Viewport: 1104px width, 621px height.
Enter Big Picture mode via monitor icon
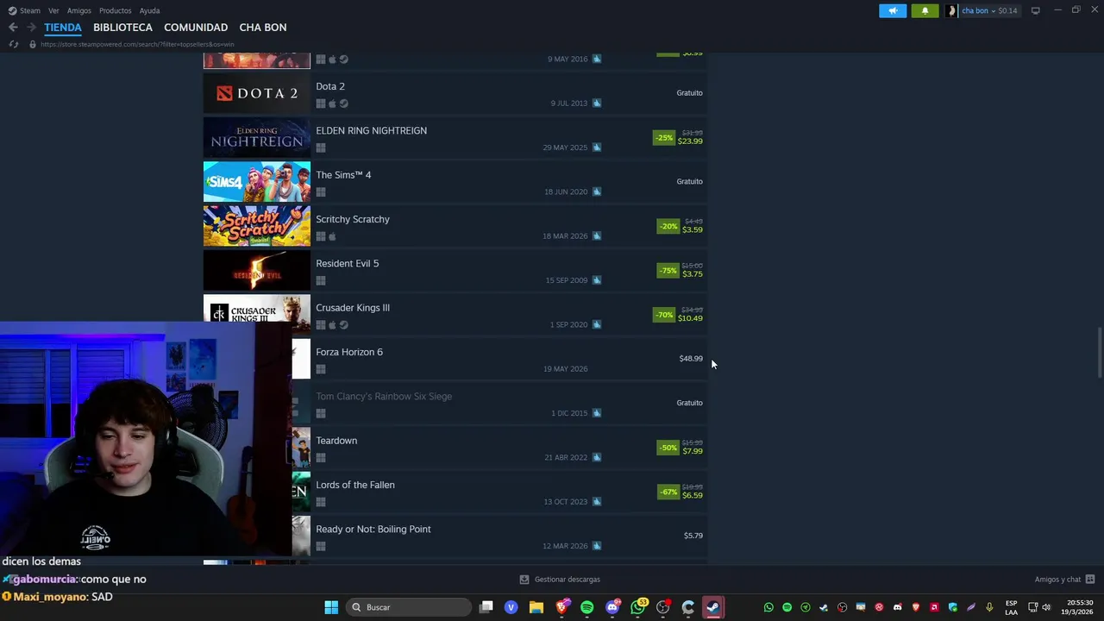coord(1035,10)
